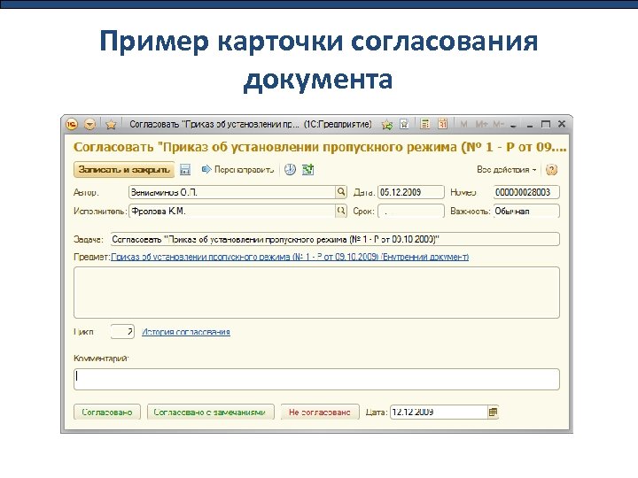The image size is (638, 478).
Task: Click the magnifier icon in the Автор field
Action: pos(341,192)
